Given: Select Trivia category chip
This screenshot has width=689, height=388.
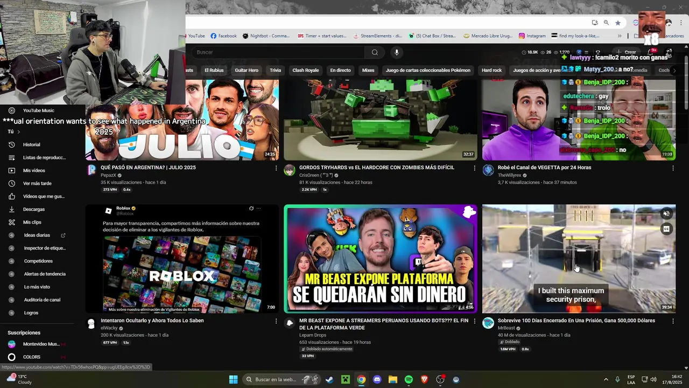Looking at the screenshot, I should click(275, 71).
